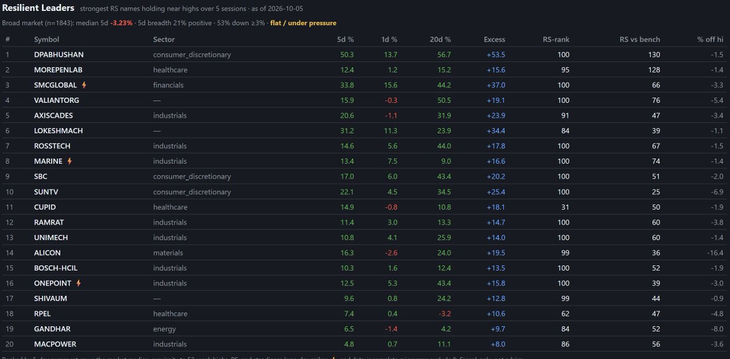Click the lightning icon beside ONEPOINT

78,283
